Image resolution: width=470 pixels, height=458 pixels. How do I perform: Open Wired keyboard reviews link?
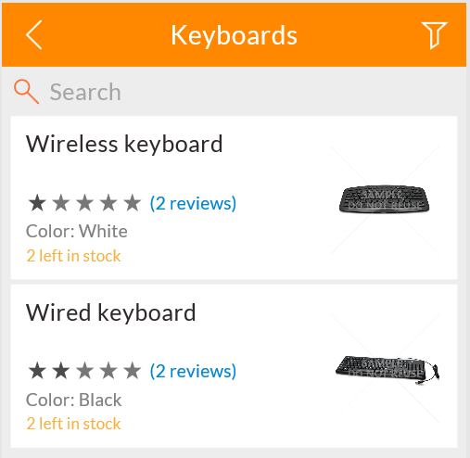point(193,371)
